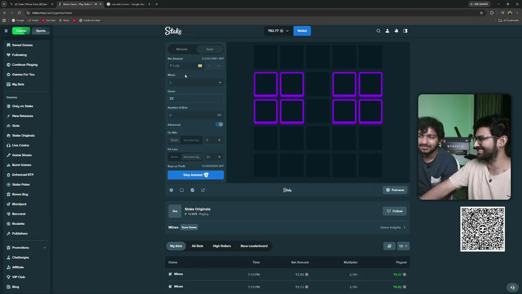Pop out game window icon
The image size is (522, 294).
(x=203, y=190)
